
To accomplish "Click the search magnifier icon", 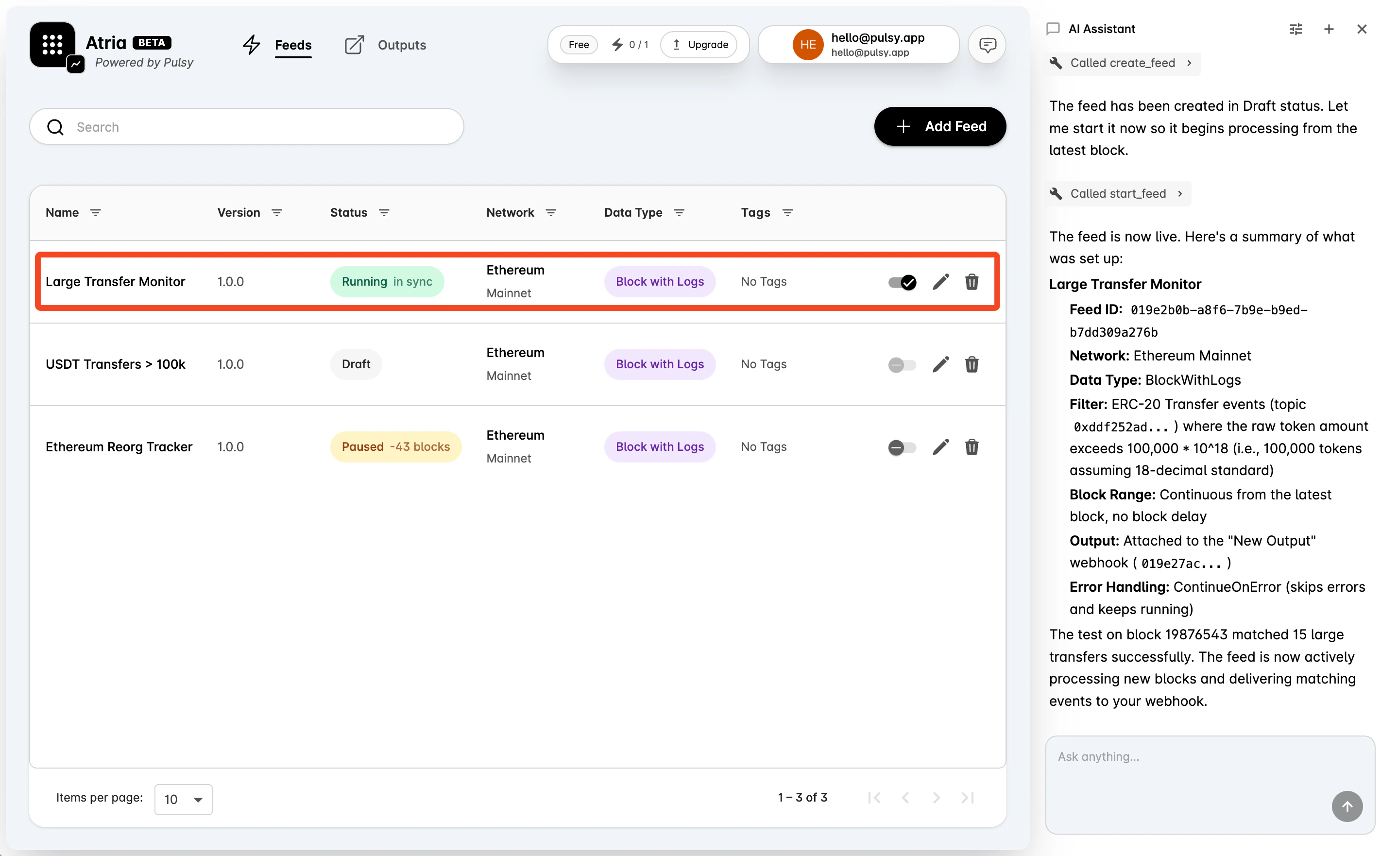I will [x=55, y=127].
